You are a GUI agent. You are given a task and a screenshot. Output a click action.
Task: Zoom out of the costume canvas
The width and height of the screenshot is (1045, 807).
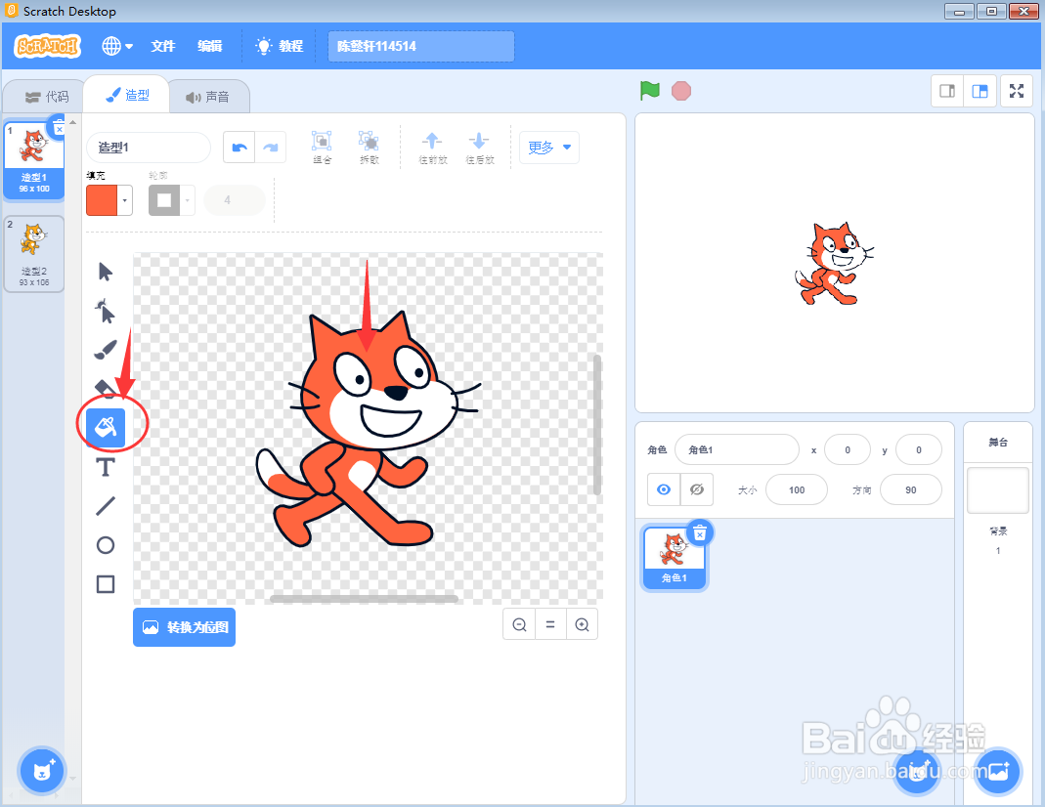[x=519, y=624]
